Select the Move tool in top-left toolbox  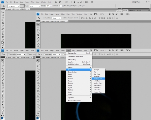pos(3,12)
